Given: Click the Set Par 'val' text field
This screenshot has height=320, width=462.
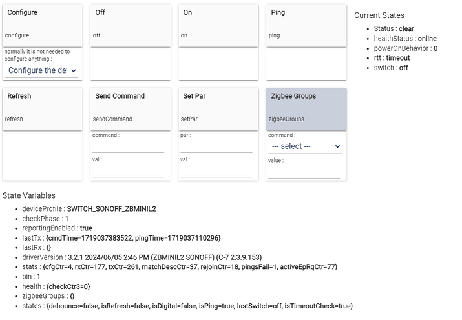Looking at the screenshot, I should (x=216, y=171).
